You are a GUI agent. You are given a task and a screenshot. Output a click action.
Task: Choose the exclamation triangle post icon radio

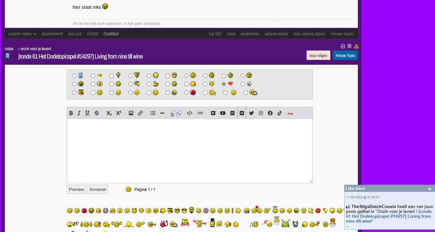[130, 76]
